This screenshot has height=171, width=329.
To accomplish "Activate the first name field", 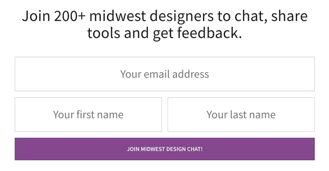I will (x=88, y=114).
